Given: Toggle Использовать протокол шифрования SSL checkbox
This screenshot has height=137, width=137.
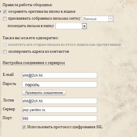Looking at the screenshot, I should pyautogui.click(x=24, y=127).
